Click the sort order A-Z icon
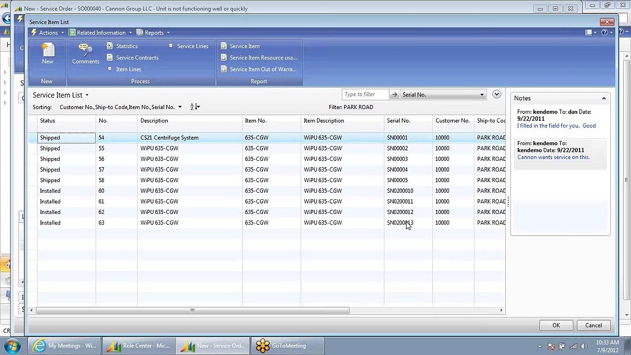631x355 pixels. [195, 107]
